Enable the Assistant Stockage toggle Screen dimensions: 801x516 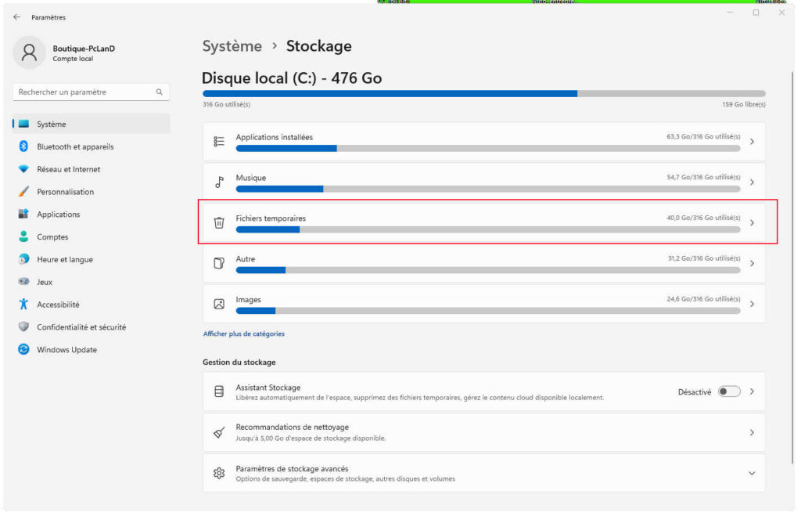pos(728,392)
